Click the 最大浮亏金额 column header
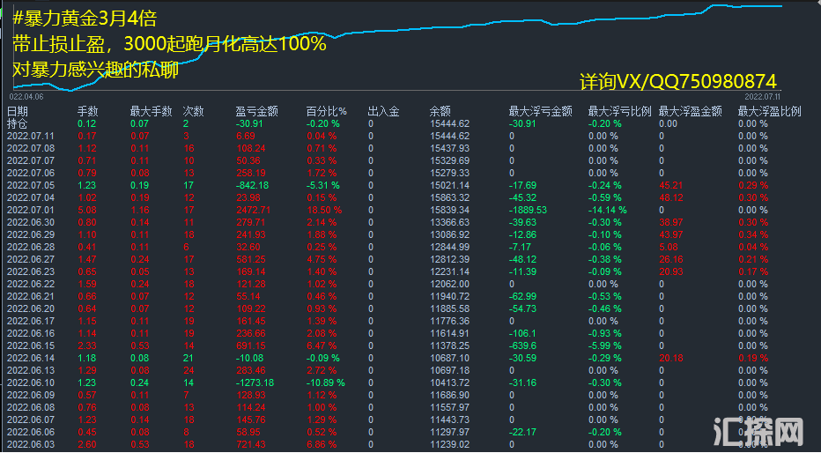 (x=540, y=112)
